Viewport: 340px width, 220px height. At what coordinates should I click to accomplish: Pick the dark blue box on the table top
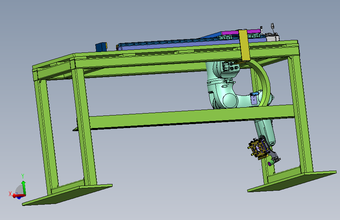click(x=101, y=47)
